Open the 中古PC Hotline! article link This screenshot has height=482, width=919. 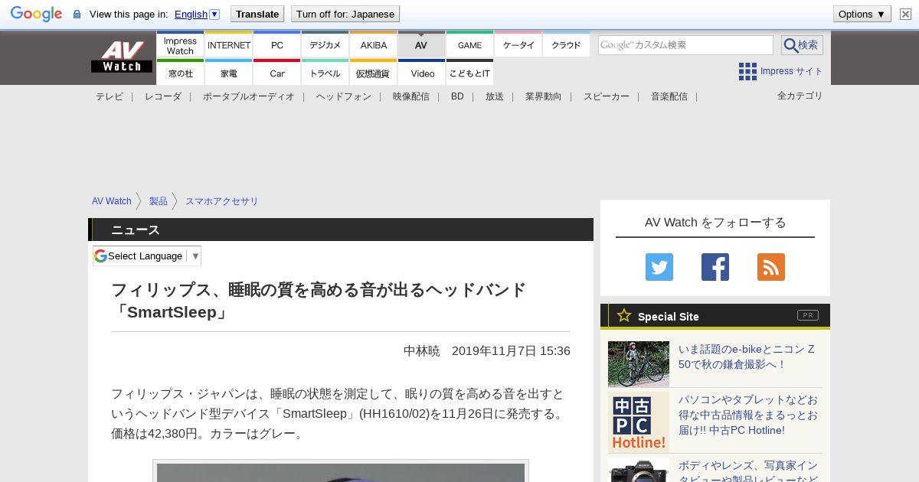click(x=748, y=415)
